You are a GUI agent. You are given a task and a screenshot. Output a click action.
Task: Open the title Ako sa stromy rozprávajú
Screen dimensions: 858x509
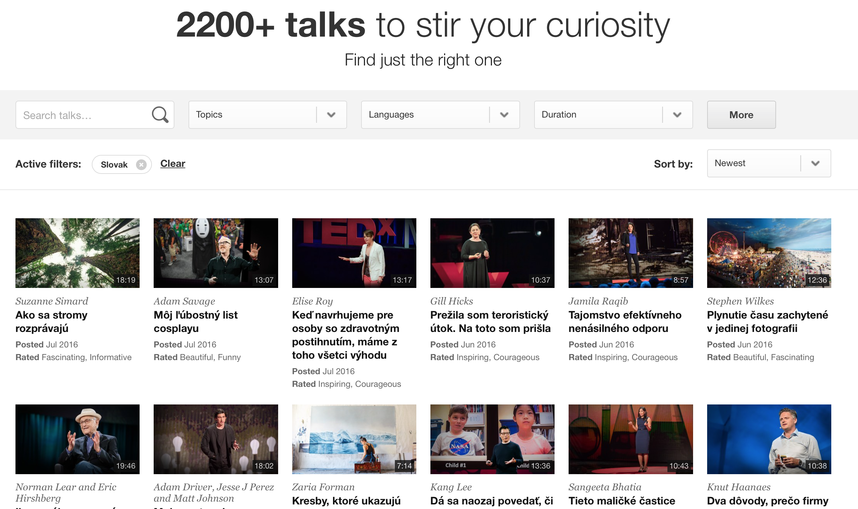51,321
